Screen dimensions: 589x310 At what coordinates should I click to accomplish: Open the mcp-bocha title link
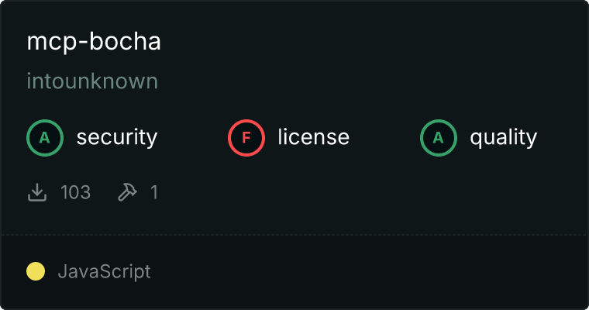click(x=94, y=42)
